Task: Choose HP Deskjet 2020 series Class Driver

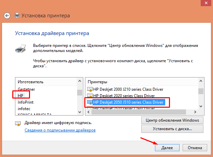Action: (x=124, y=96)
